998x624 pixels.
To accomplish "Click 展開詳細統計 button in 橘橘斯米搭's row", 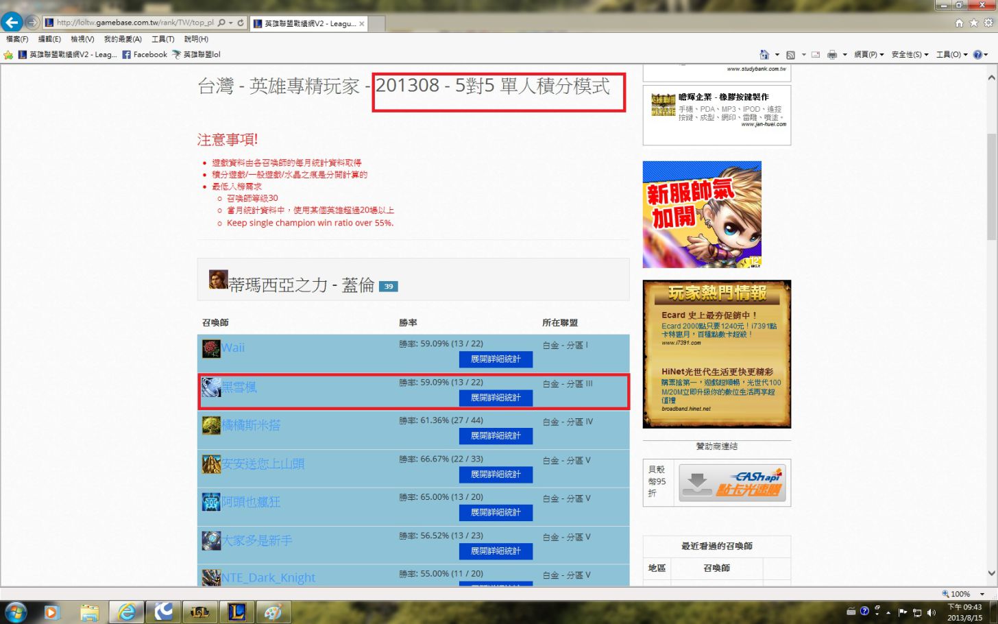I will point(496,436).
